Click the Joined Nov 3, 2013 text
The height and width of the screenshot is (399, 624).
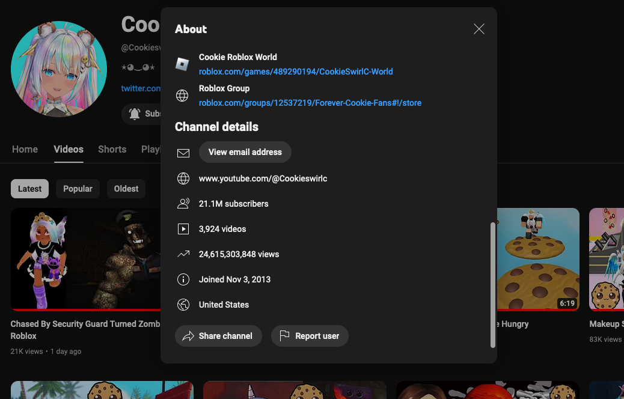(x=235, y=279)
